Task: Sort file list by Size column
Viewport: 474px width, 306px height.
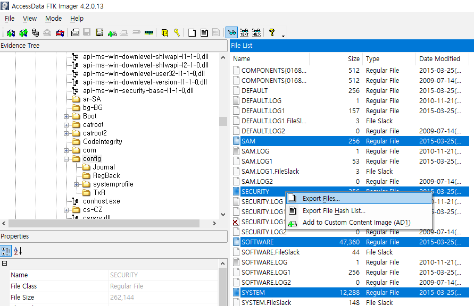Action: coord(336,59)
